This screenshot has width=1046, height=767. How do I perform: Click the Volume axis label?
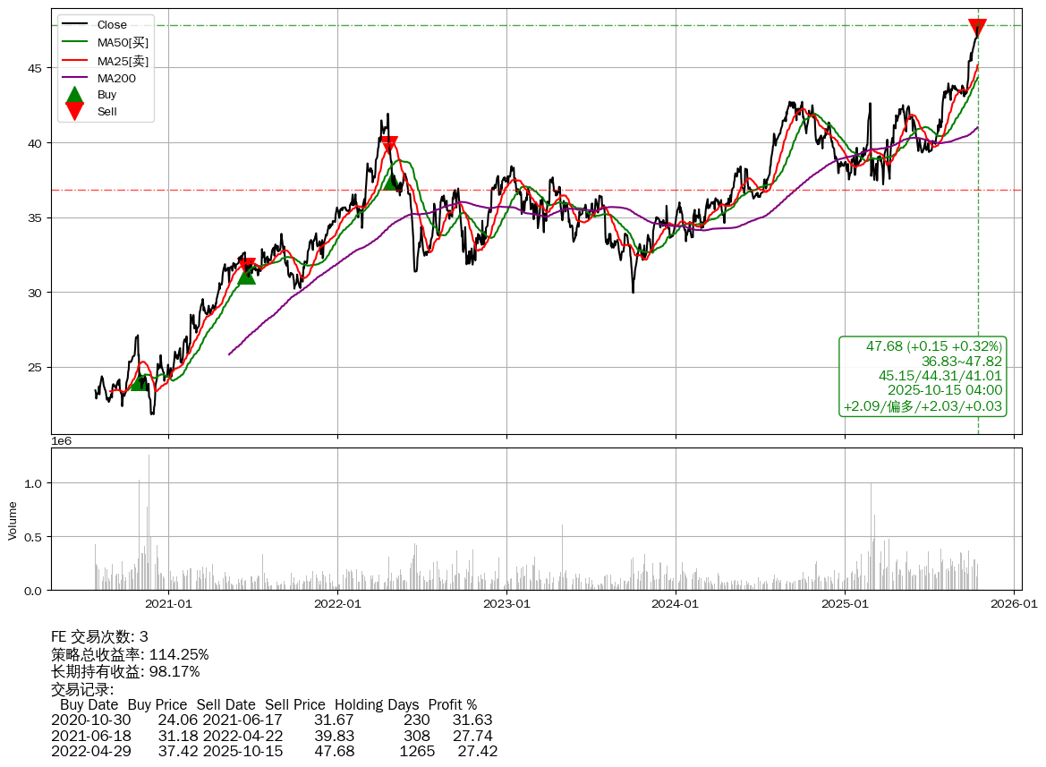point(13,519)
